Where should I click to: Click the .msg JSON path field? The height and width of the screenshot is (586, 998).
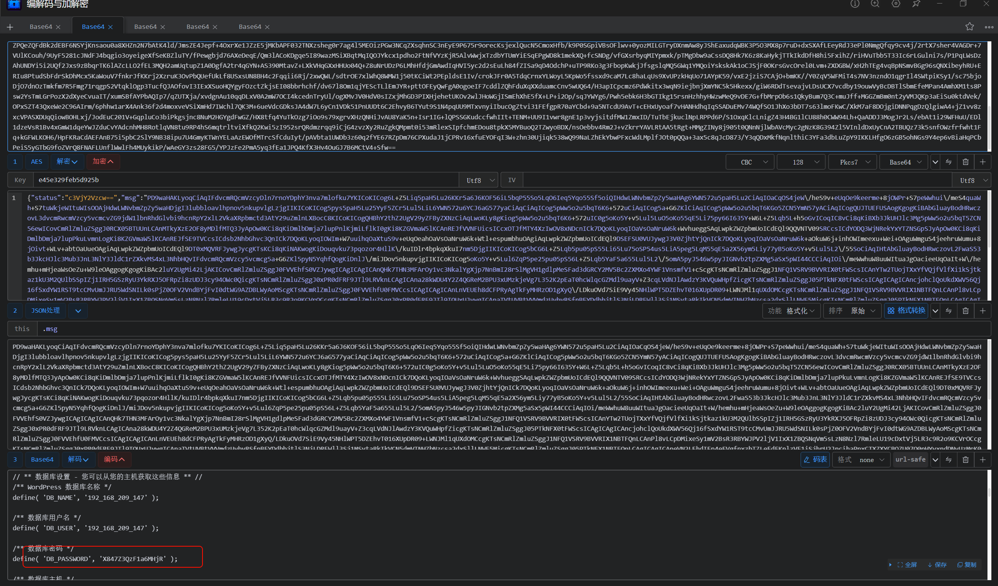point(514,329)
